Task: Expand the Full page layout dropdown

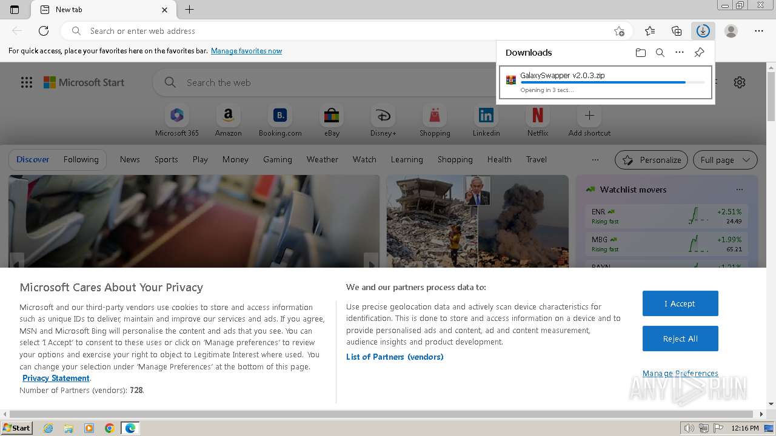Action: (x=725, y=160)
